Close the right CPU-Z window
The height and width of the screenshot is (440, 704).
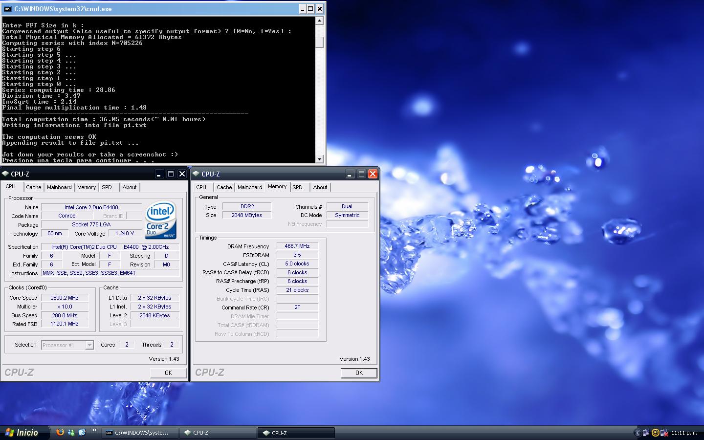coord(373,174)
